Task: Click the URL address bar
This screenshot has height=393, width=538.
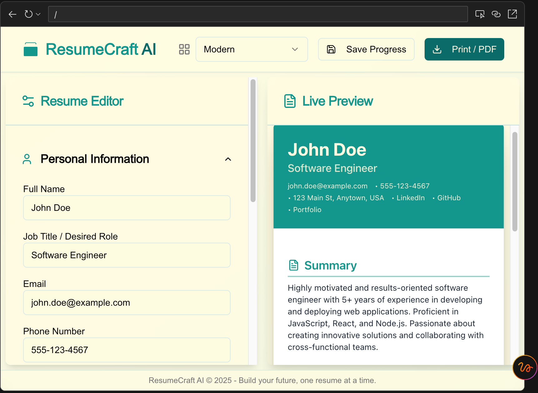Action: 258,14
